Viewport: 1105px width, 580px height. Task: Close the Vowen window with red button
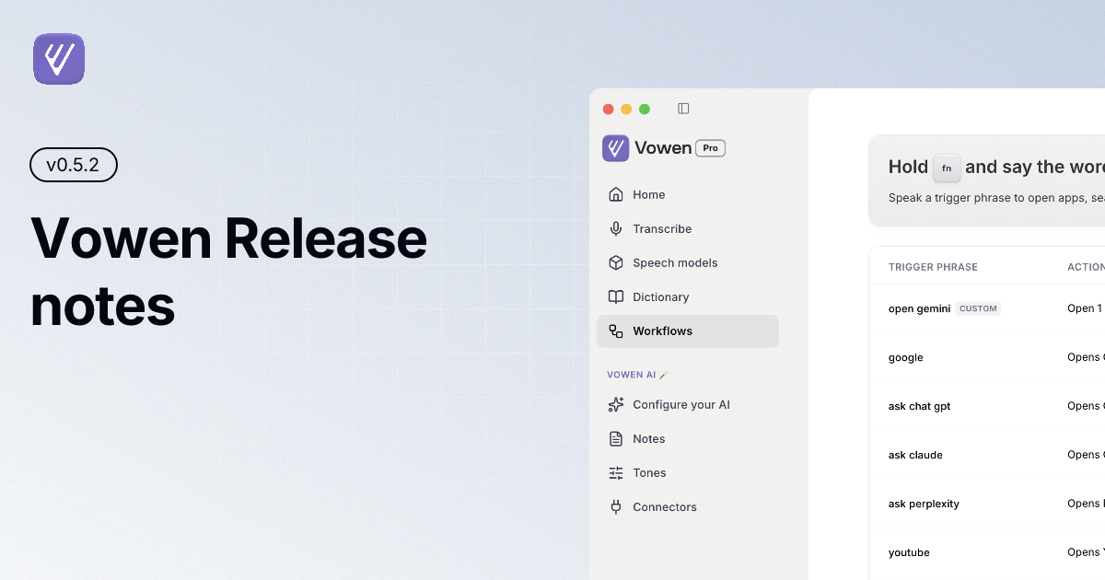point(608,109)
